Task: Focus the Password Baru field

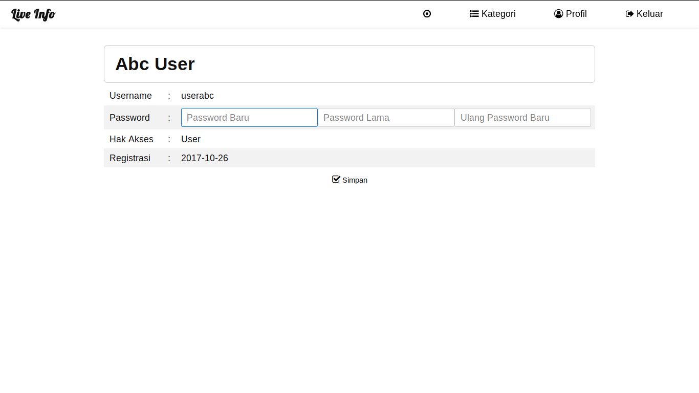Action: [249, 117]
